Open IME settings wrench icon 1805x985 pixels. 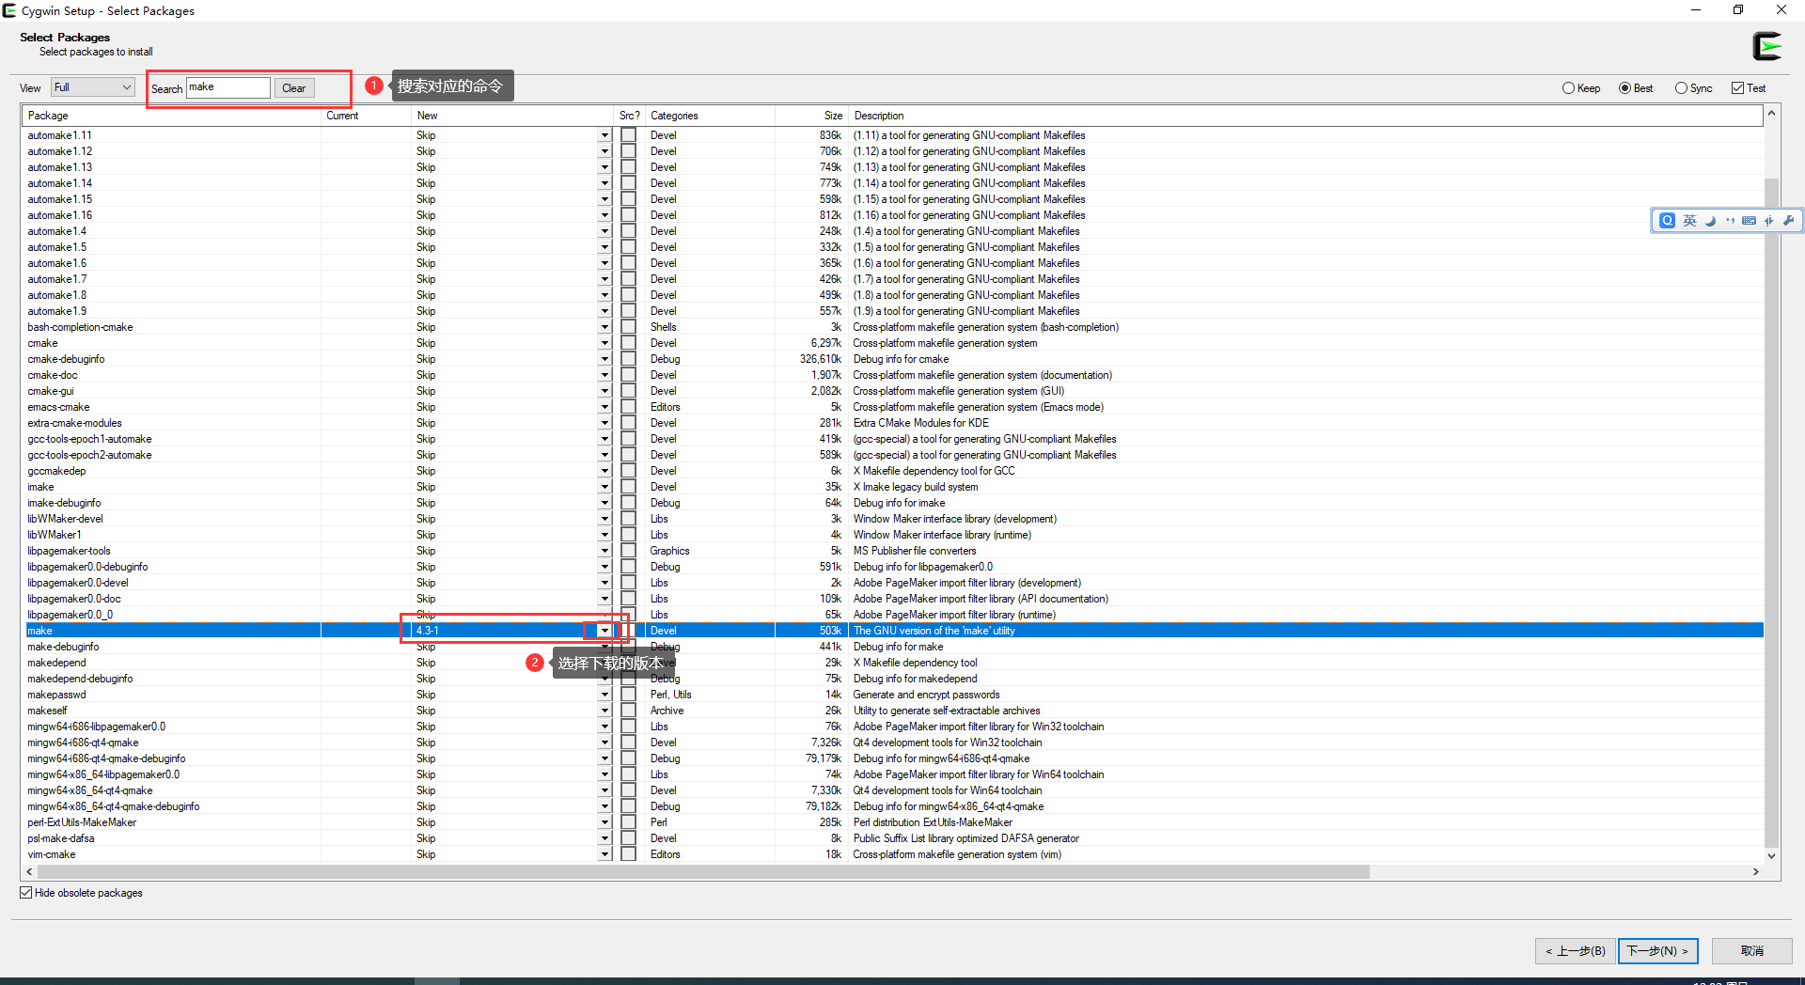pyautogui.click(x=1788, y=221)
